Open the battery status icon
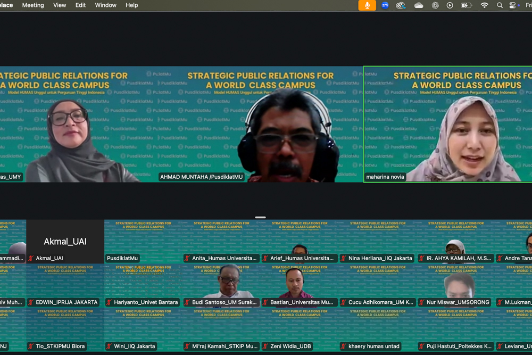The image size is (532, 355). pyautogui.click(x=466, y=5)
